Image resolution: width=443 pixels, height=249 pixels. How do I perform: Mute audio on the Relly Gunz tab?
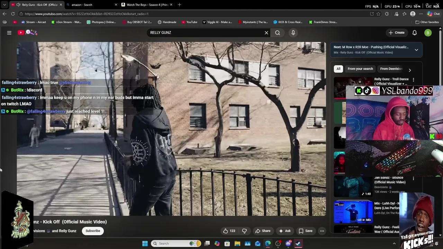click(x=18, y=5)
